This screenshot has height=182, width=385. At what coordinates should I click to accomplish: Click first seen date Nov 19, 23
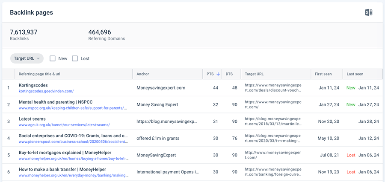click(x=329, y=172)
